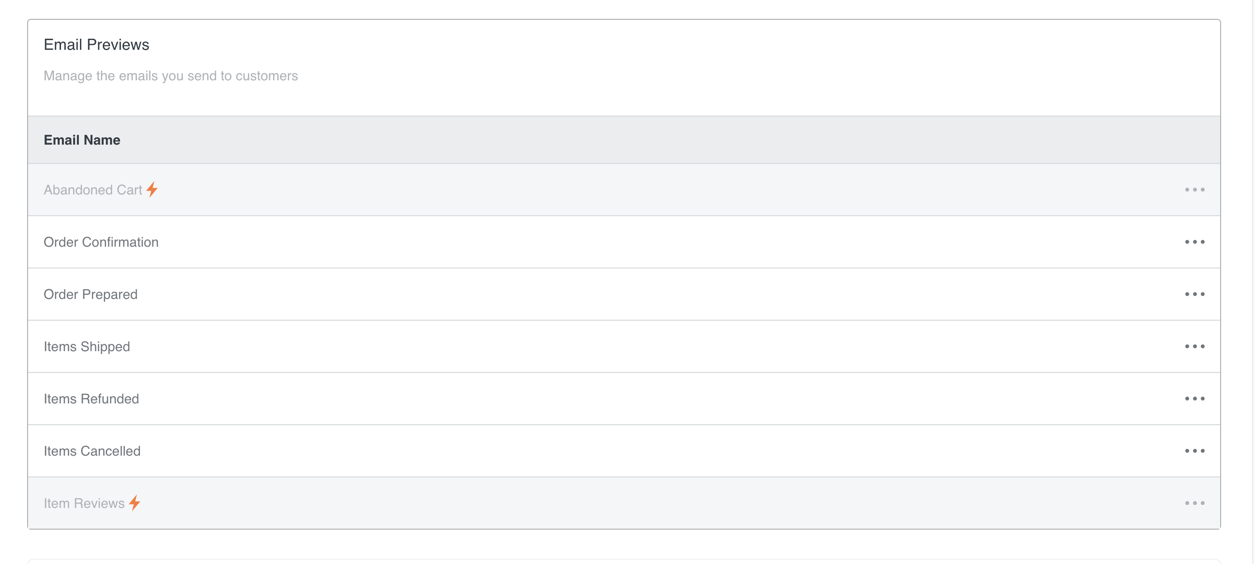Select the Item Reviews email row
Screen dimensions: 1255x564
click(624, 503)
